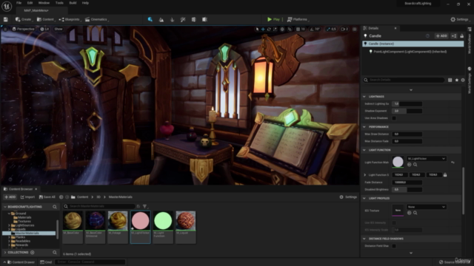
Task: Adjust the Indirect Lighting Saturation slider
Action: pos(407,103)
